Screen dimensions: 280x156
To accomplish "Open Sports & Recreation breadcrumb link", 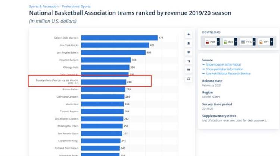I will (44, 6).
